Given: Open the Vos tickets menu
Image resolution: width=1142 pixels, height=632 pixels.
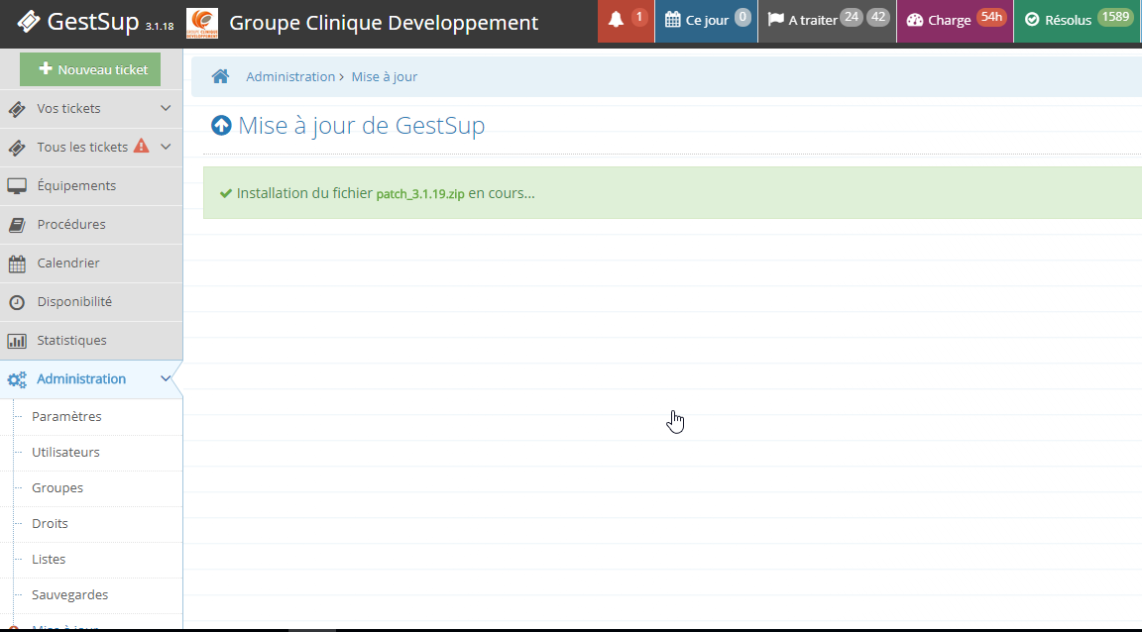Looking at the screenshot, I should pos(91,109).
